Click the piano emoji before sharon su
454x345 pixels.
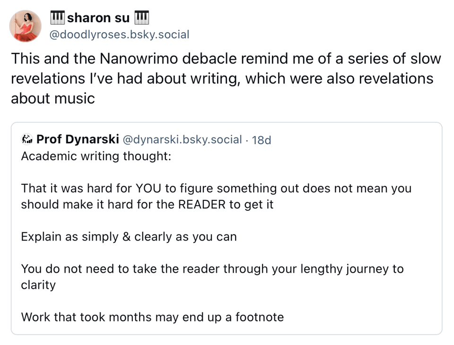tap(57, 17)
